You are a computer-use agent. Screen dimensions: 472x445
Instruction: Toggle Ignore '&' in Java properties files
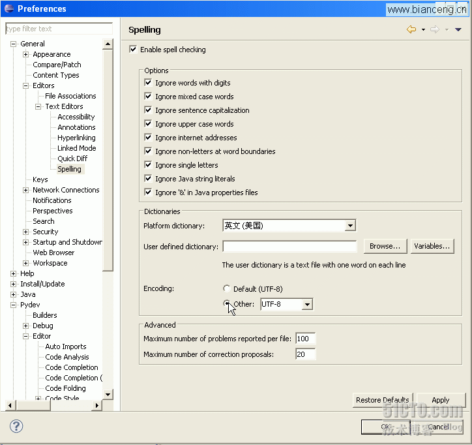(148, 192)
